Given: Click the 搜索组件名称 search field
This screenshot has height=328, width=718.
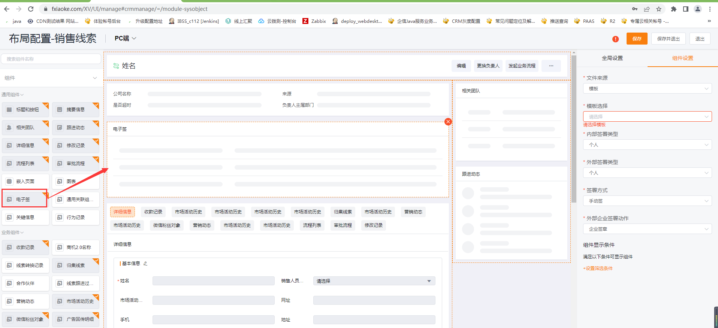Looking at the screenshot, I should 51,59.
